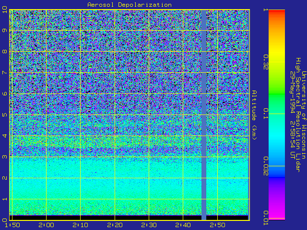Click the "29-May-1994 2:58:54 UT" timestamp
The height and width of the screenshot is (230, 307).
[293, 115]
